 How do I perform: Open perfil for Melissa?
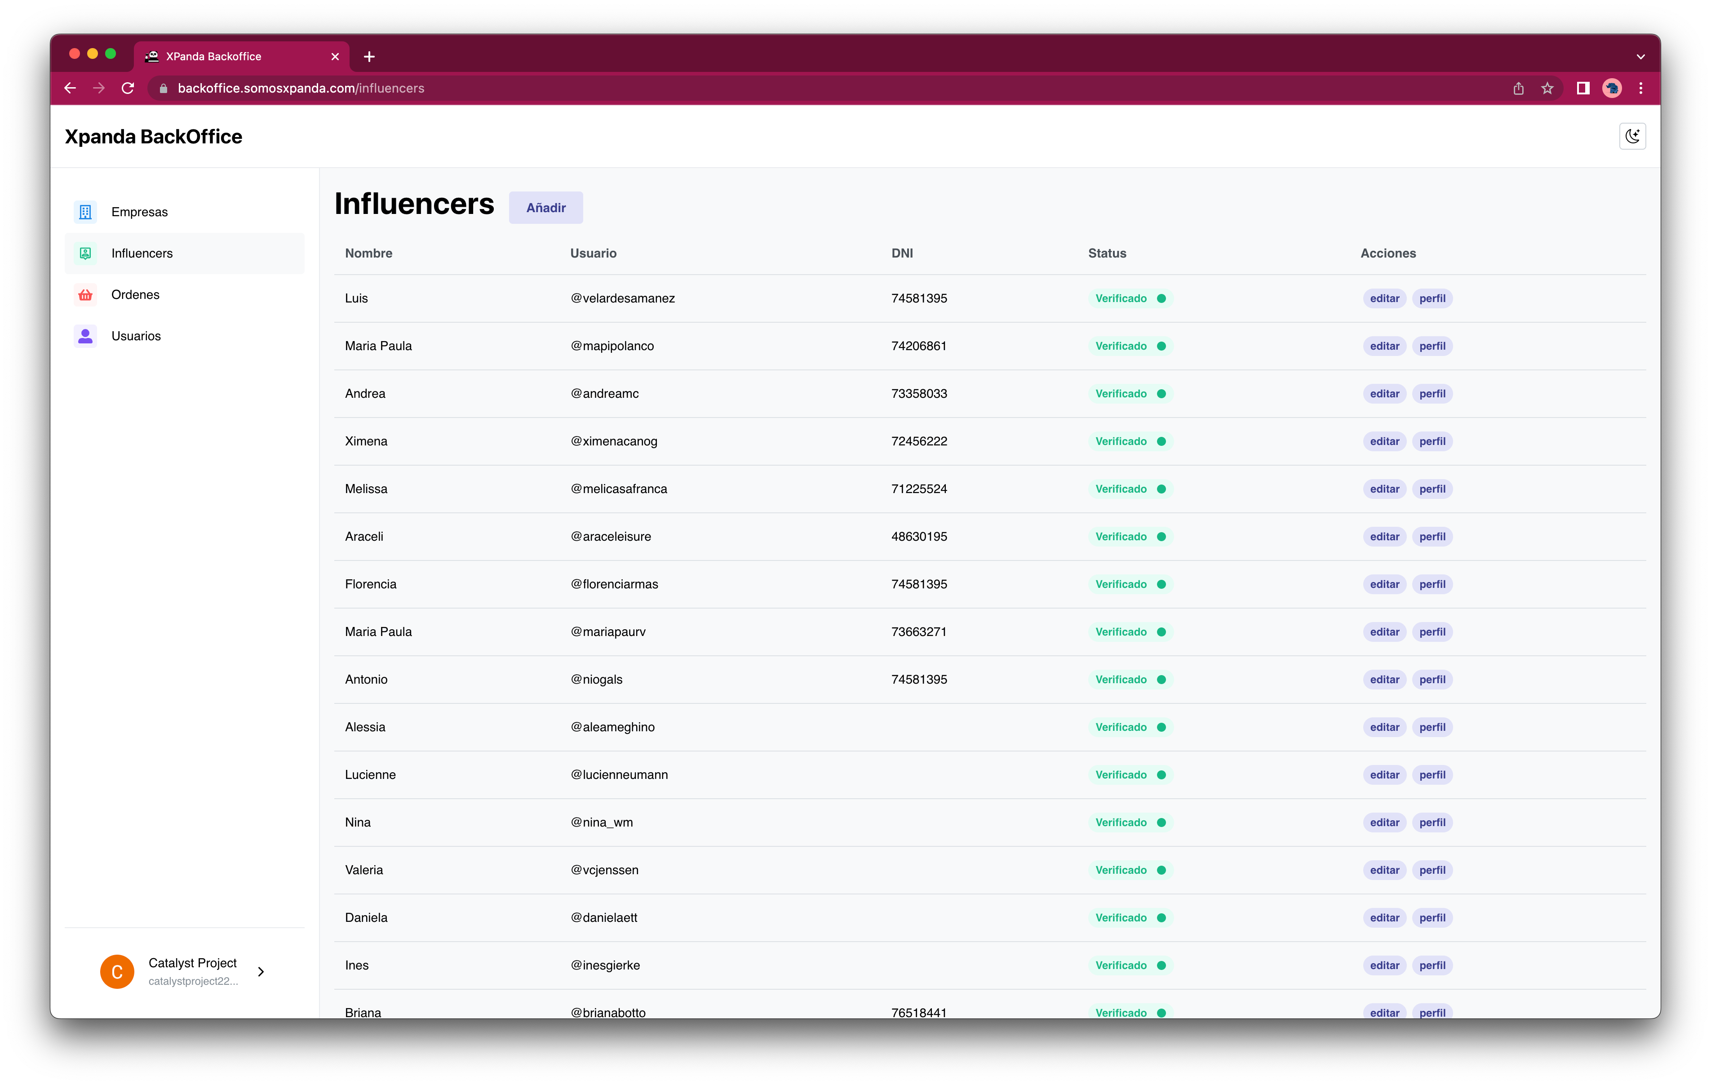click(x=1432, y=489)
